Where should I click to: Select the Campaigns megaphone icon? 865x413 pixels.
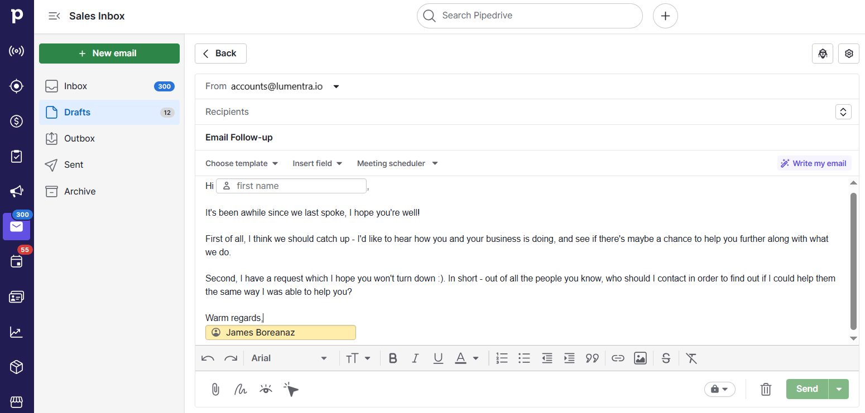coord(17,191)
